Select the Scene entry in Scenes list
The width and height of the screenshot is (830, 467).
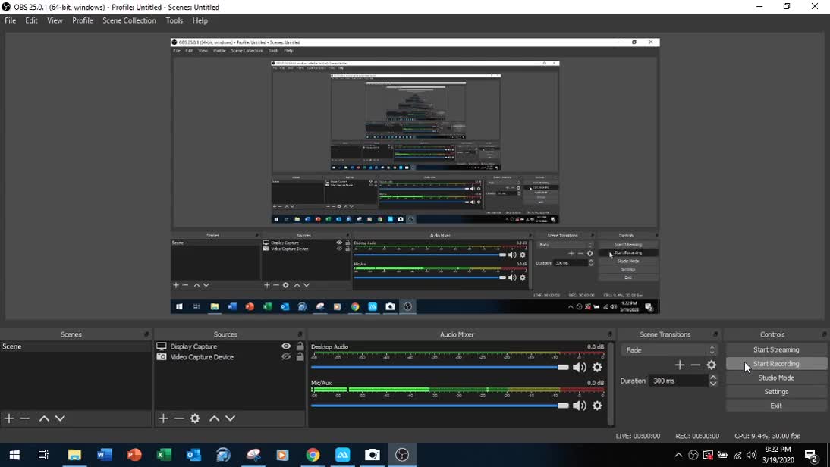point(76,347)
